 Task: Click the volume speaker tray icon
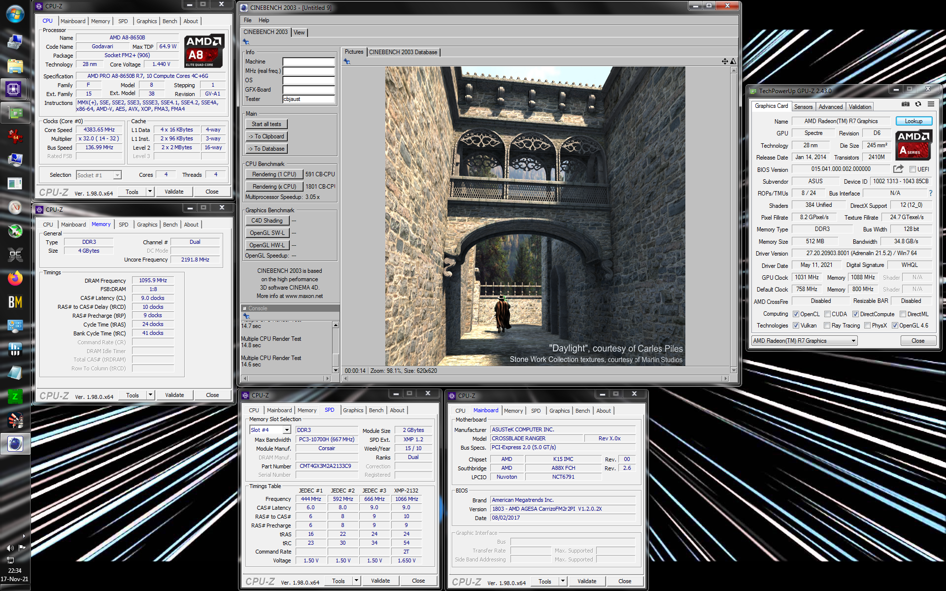click(10, 548)
